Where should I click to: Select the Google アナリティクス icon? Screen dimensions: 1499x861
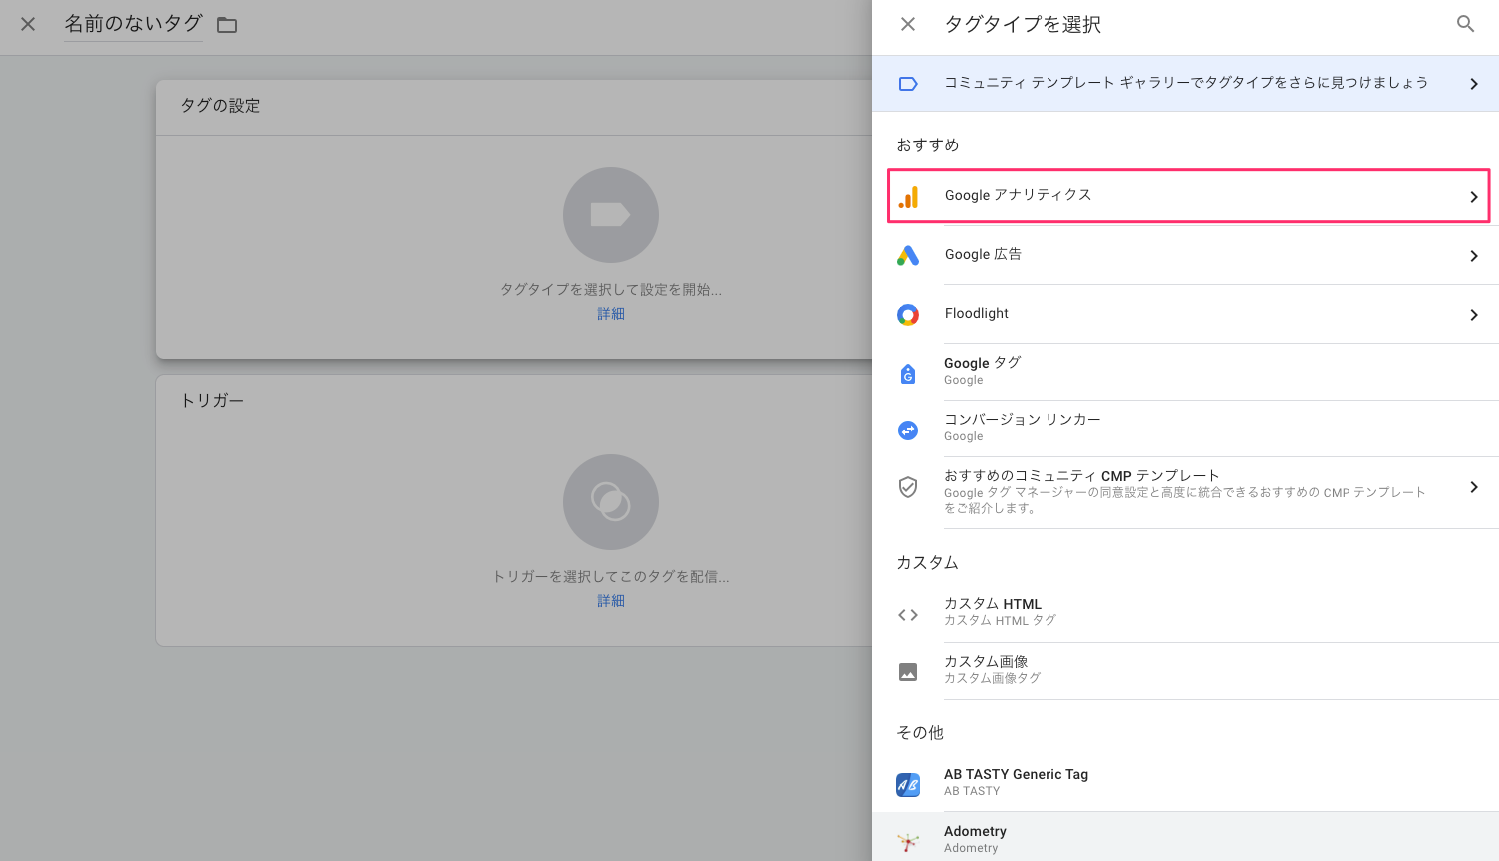(908, 196)
